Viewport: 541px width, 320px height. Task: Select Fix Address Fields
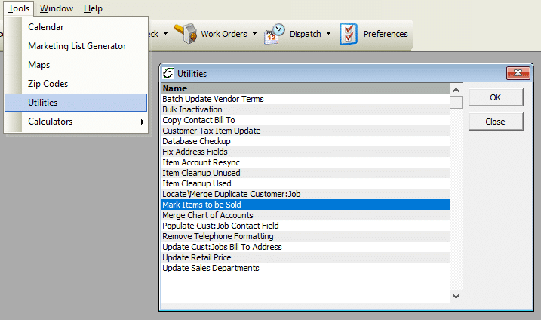306,152
